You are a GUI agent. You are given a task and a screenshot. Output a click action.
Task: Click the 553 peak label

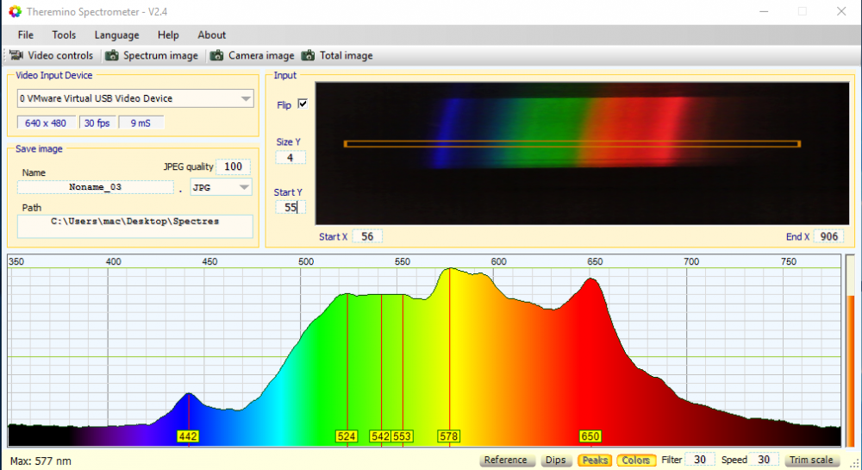pyautogui.click(x=402, y=436)
